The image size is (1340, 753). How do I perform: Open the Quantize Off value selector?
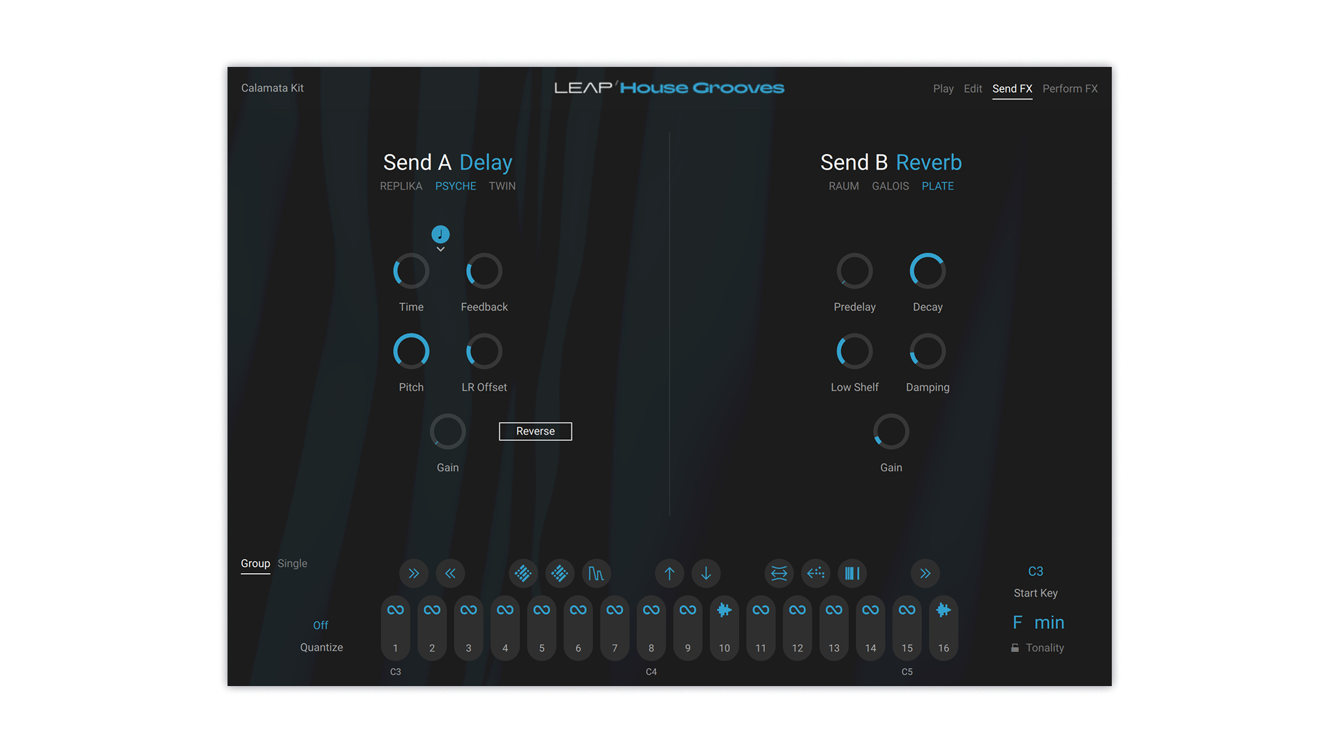[x=320, y=625]
